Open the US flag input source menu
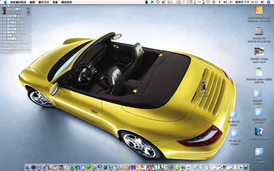274x171 pixels. pyautogui.click(x=262, y=2)
